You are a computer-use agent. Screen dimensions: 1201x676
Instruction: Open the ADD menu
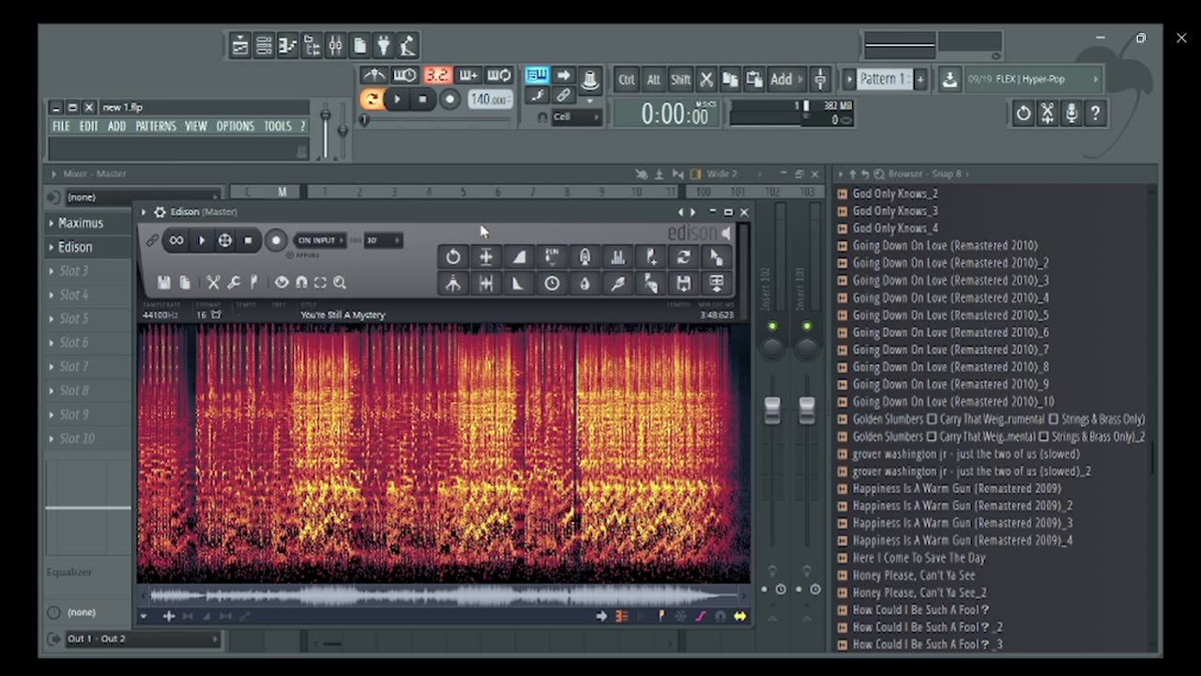click(x=116, y=126)
